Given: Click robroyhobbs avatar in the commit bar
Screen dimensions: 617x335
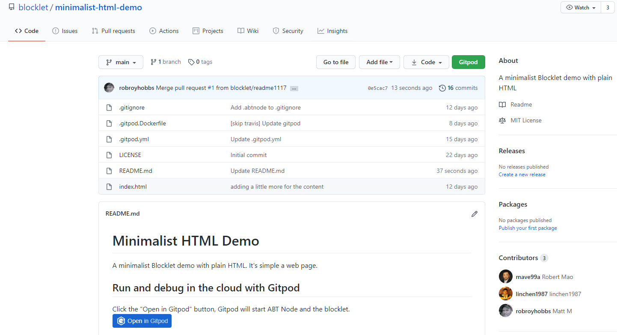Looking at the screenshot, I should coord(109,88).
